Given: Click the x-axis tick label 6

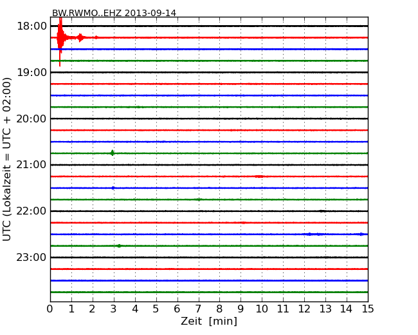Looking at the screenshot, I should coord(177,309).
